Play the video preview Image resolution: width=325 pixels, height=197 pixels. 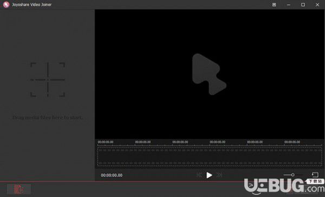209,175
